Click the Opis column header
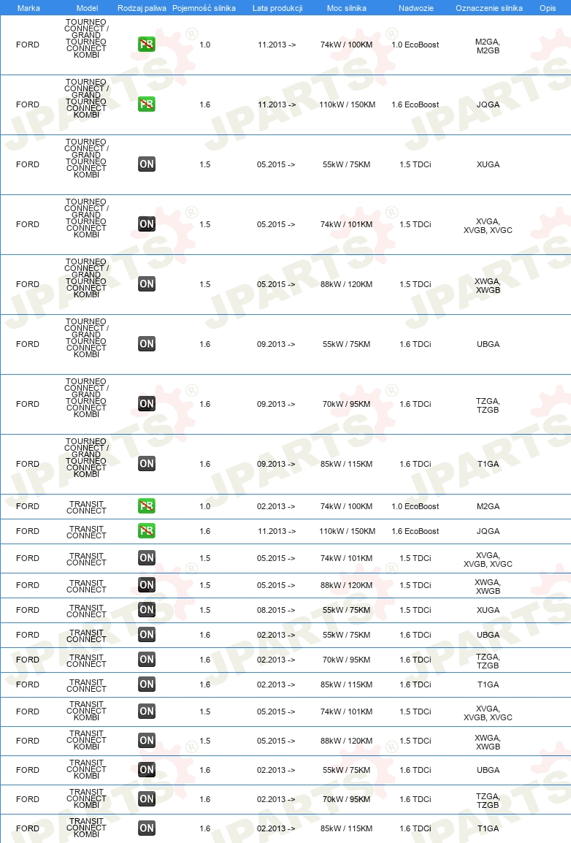Viewport: 571px width, 843px height. (548, 8)
